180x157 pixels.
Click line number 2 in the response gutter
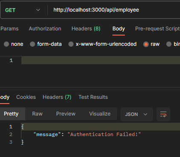[x=11, y=134]
